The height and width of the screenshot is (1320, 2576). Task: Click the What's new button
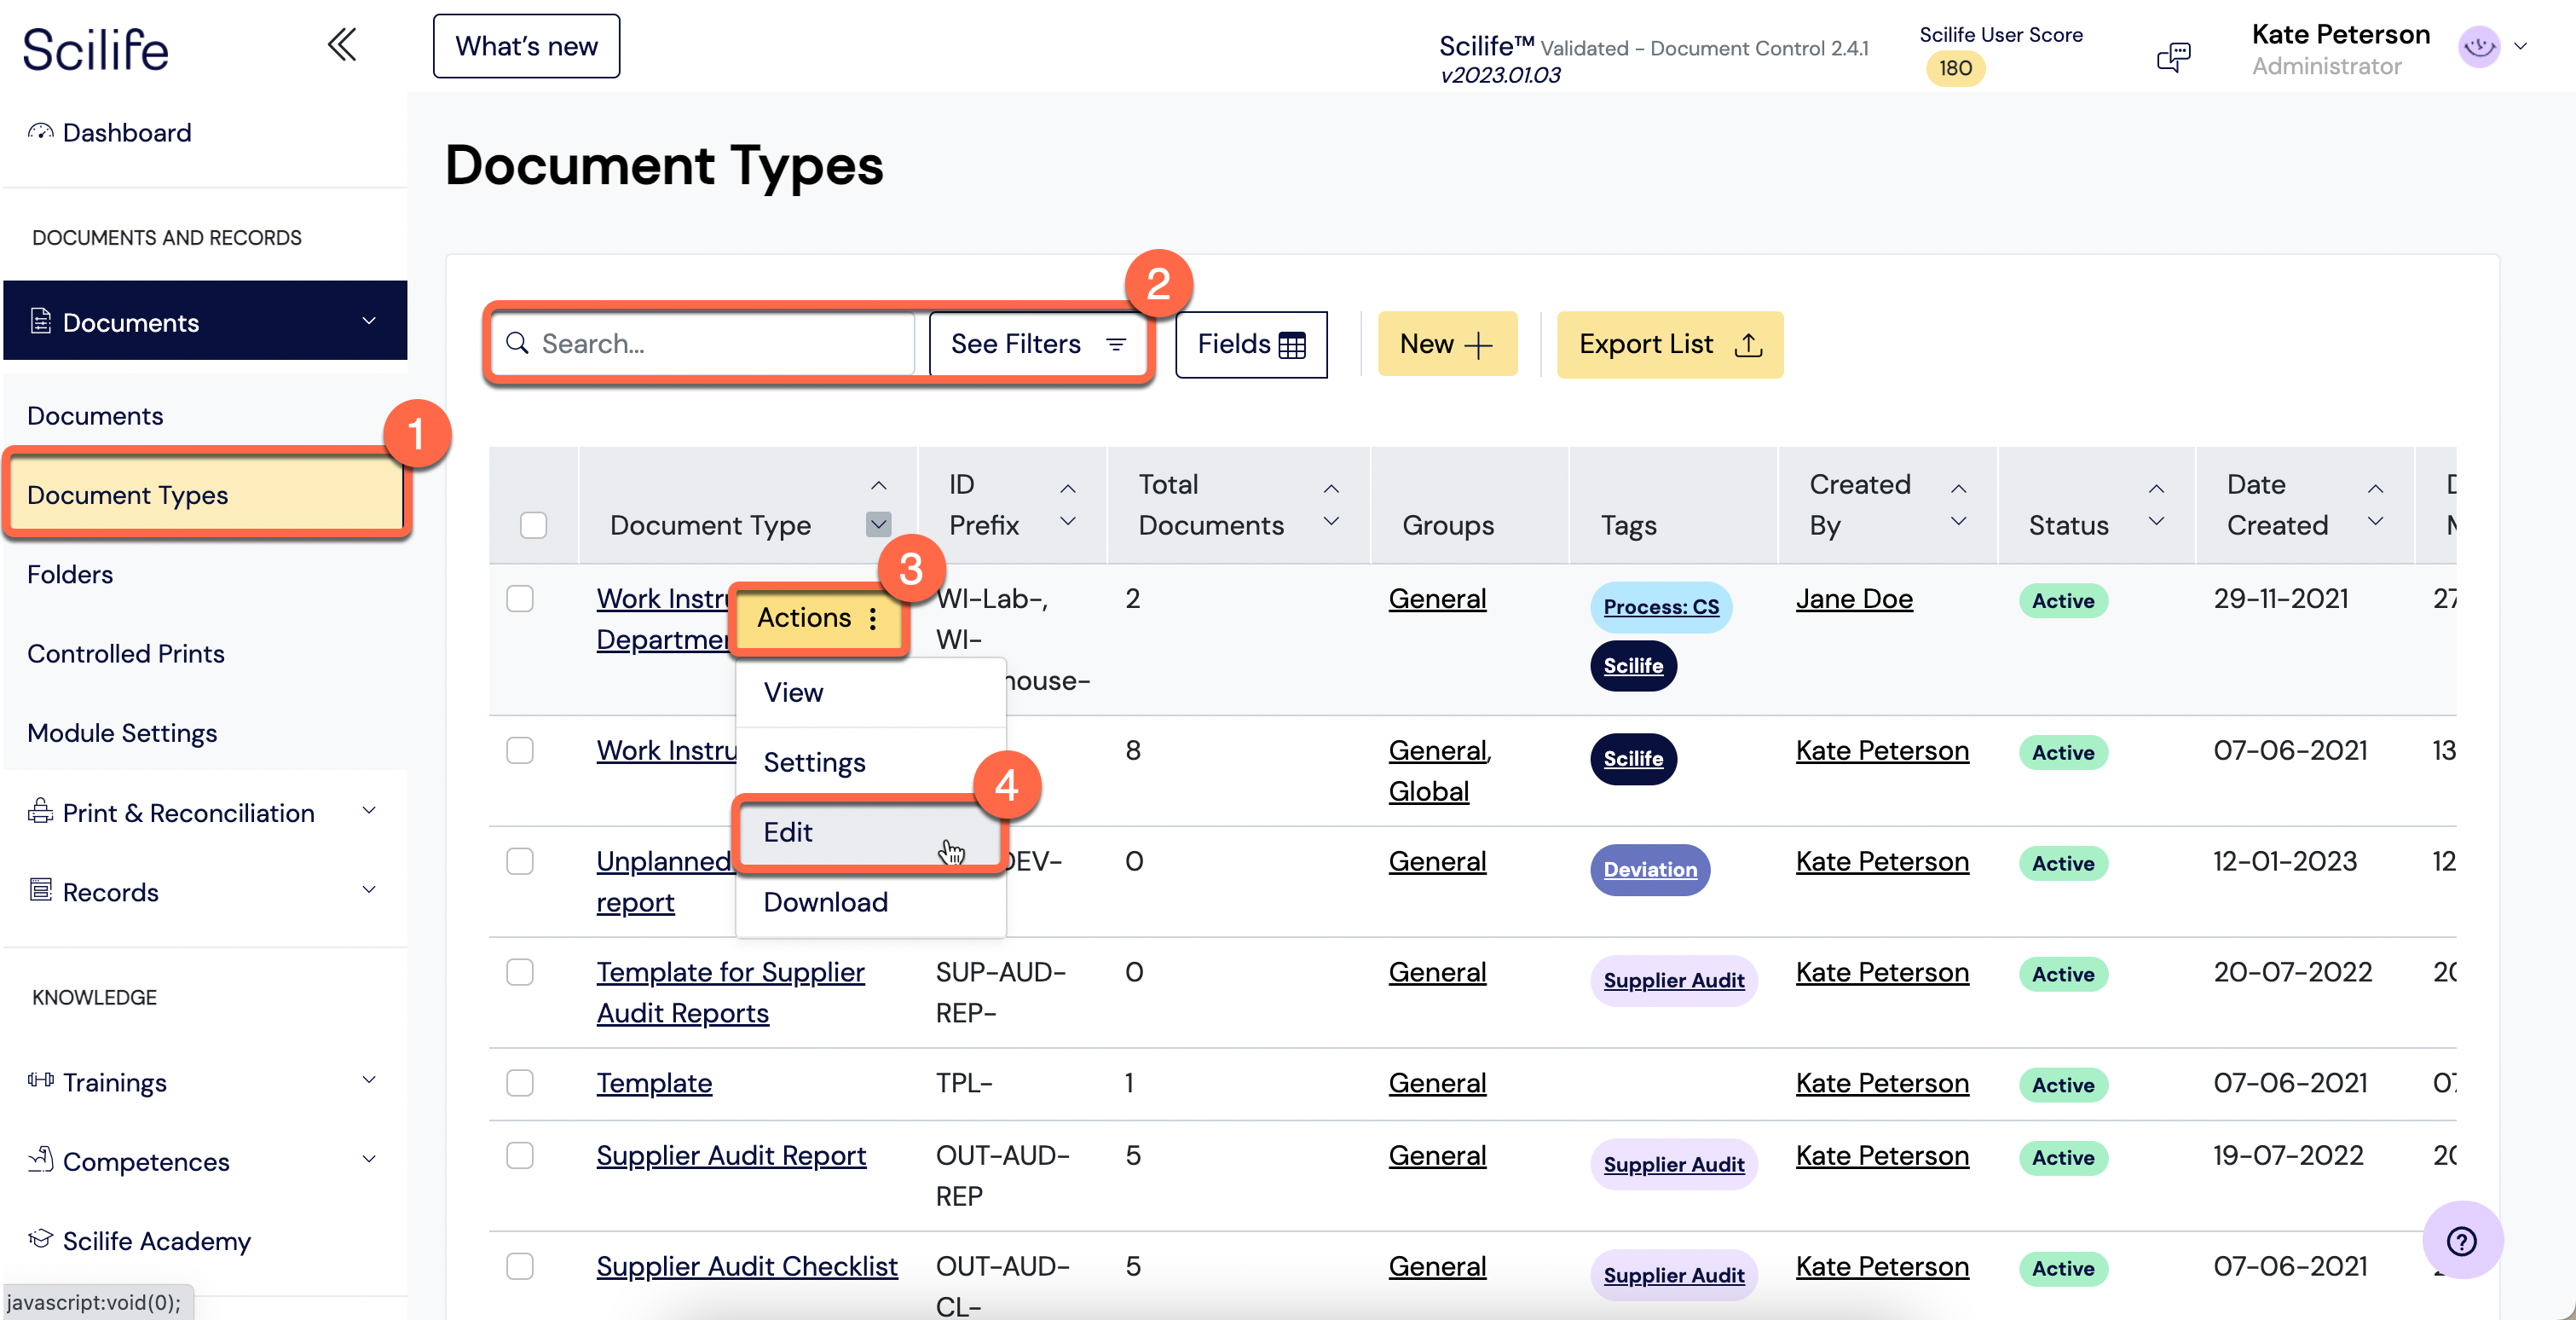(x=526, y=46)
